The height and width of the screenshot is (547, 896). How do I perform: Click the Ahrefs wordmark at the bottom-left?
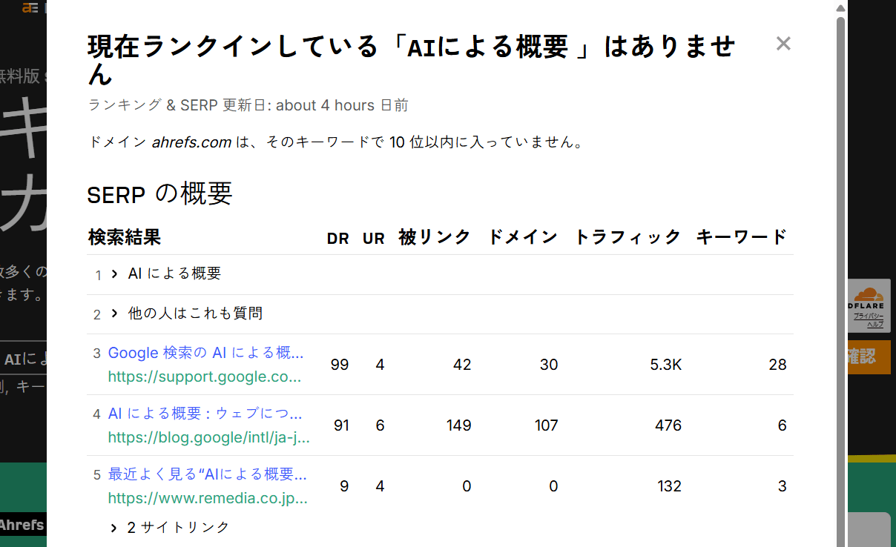point(22,526)
